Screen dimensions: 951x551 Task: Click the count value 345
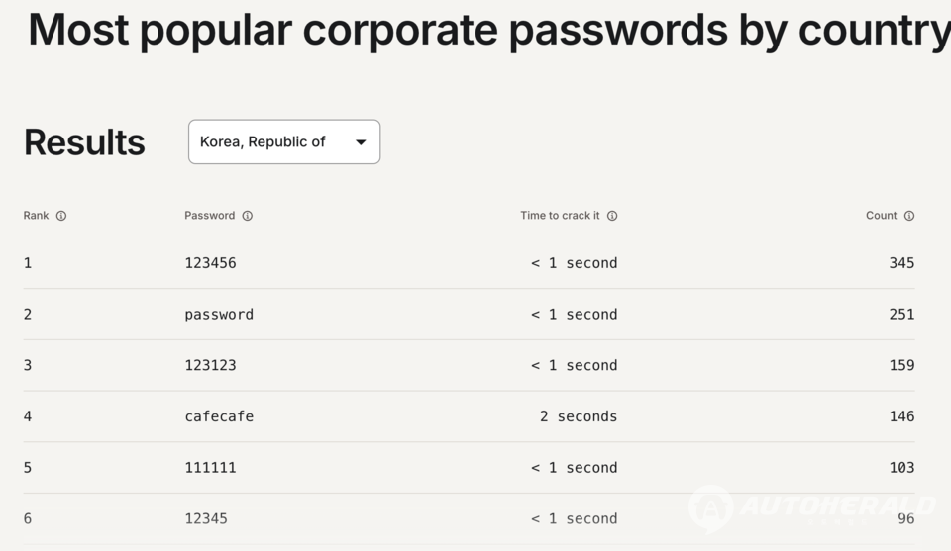901,263
